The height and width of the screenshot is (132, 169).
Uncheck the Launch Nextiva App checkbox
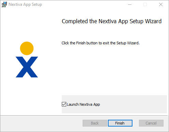pyautogui.click(x=64, y=104)
